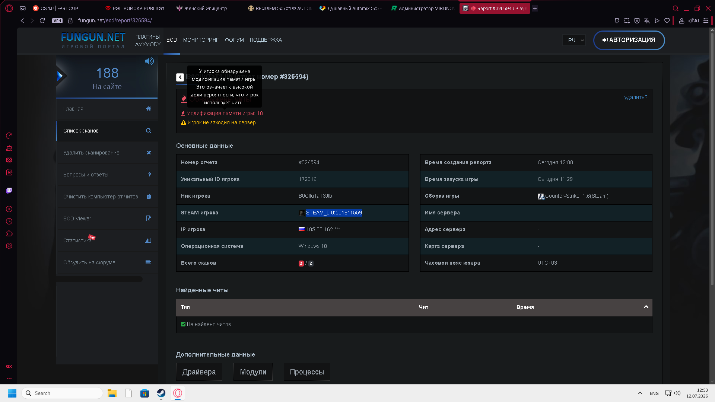Screen dimensions: 715x402
Task: Switch to Душевный Automix 5x5 tab
Action: point(351,8)
